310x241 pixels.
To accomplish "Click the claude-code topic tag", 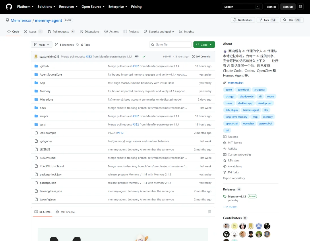I will pyautogui.click(x=247, y=96).
